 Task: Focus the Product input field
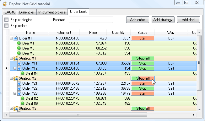[91, 20]
